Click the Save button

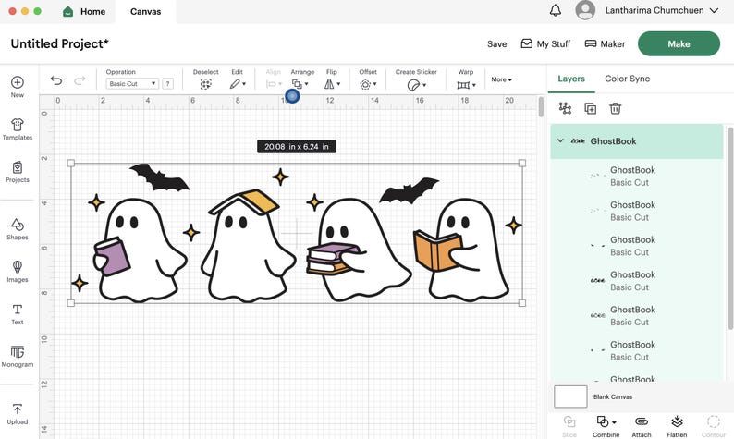[x=496, y=44]
